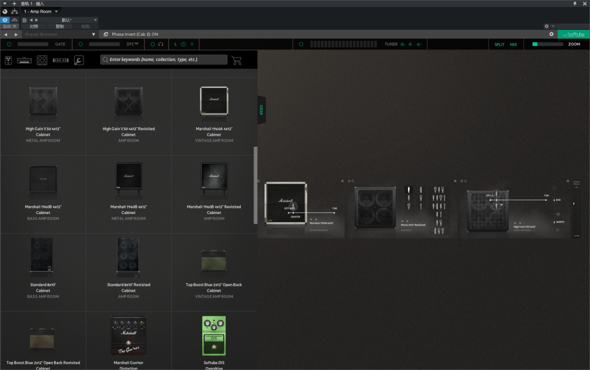590x370 pixels.
Task: Click the tuner mute speaker icon
Action: click(403, 44)
